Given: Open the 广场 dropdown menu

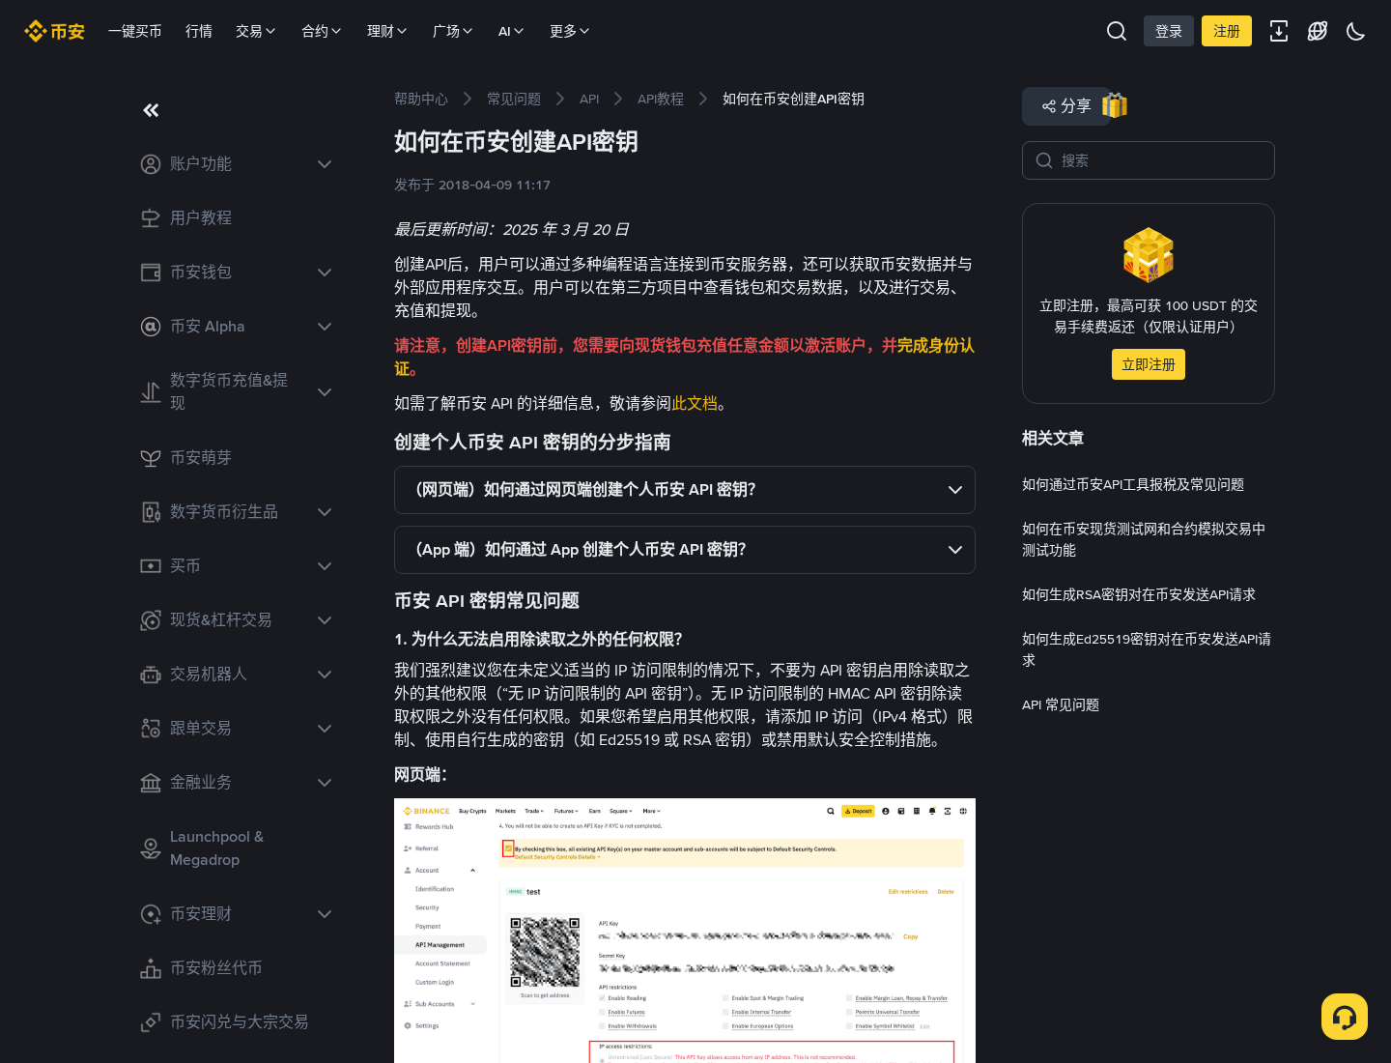Looking at the screenshot, I should [x=453, y=31].
